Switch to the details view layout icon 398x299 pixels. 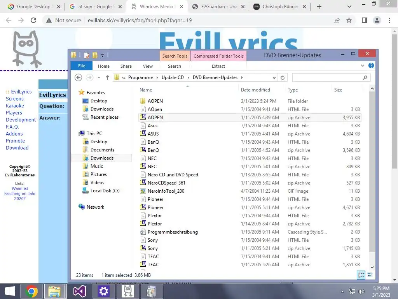pyautogui.click(x=361, y=275)
